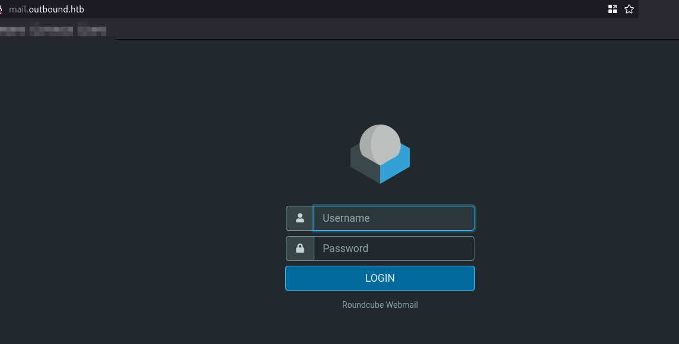The width and height of the screenshot is (679, 344).
Task: Open the second blurred bookmark in the toolbar
Action: click(50, 28)
